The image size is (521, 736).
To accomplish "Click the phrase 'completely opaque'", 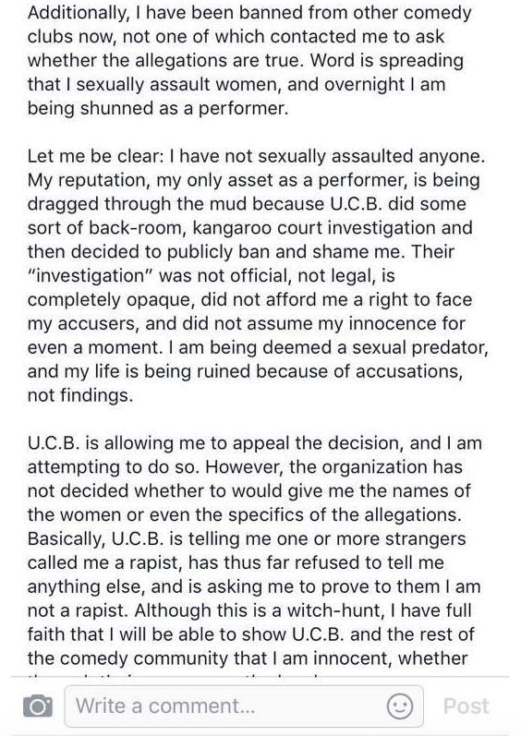I will click(111, 300).
